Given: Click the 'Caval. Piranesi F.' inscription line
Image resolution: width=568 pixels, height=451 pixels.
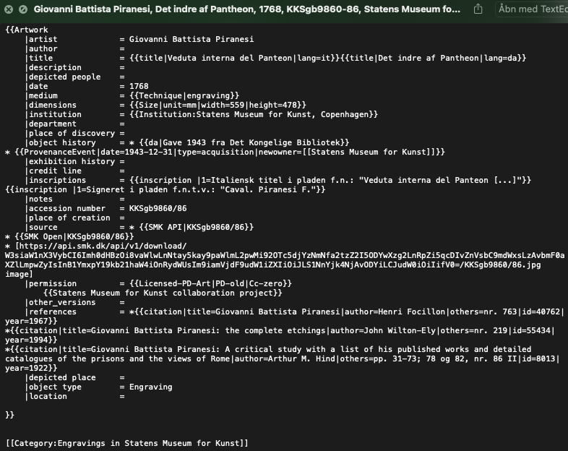Looking at the screenshot, I should 165,190.
